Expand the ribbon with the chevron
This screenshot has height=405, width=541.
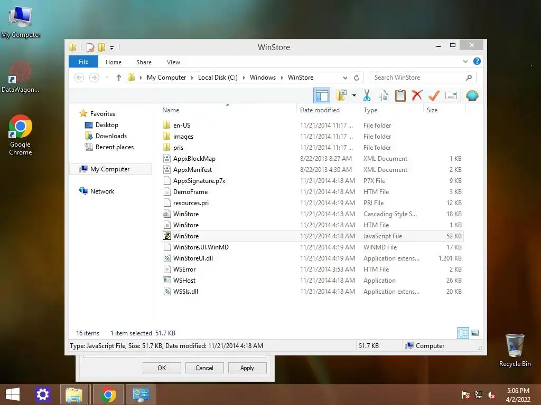[465, 61]
